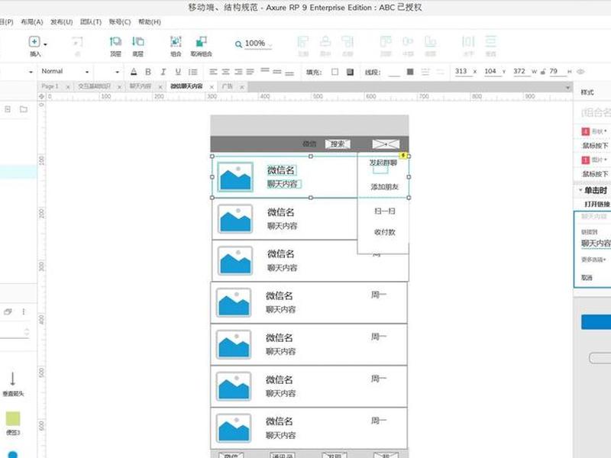
Task: Open the 帮助(H) menu
Action: coord(150,22)
